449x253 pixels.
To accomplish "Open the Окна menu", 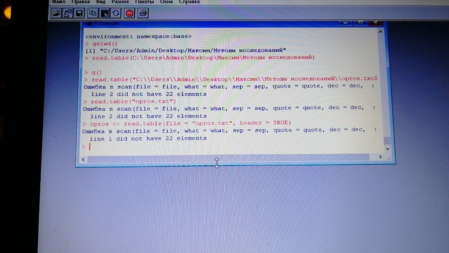I will point(166,2).
